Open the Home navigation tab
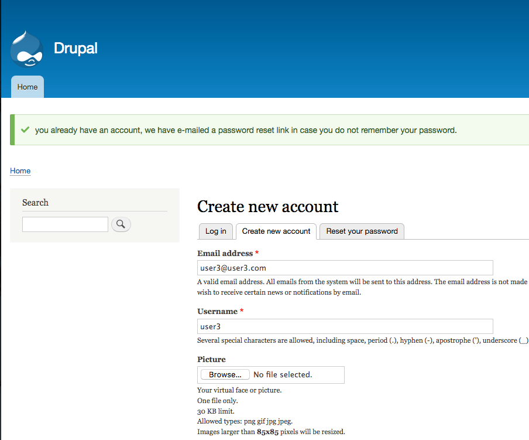The width and height of the screenshot is (529, 440). tap(27, 87)
